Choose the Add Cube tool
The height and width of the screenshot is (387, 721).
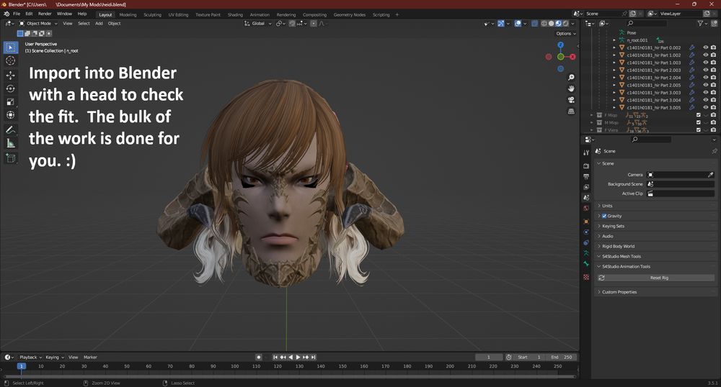click(11, 158)
